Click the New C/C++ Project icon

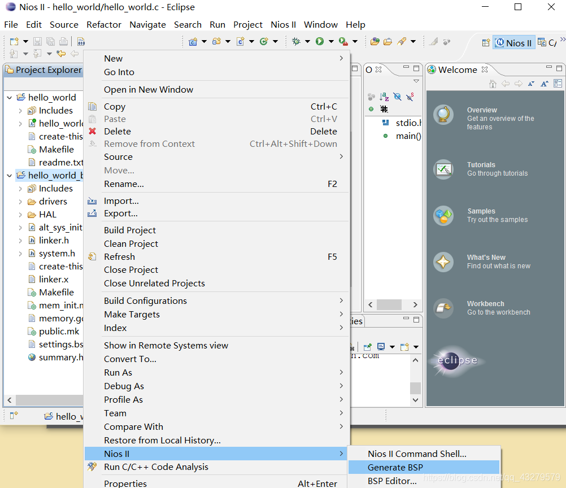(193, 41)
